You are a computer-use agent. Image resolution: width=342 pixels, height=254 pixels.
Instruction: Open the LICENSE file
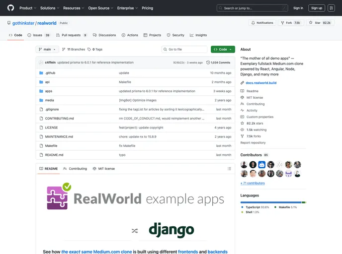pos(51,128)
